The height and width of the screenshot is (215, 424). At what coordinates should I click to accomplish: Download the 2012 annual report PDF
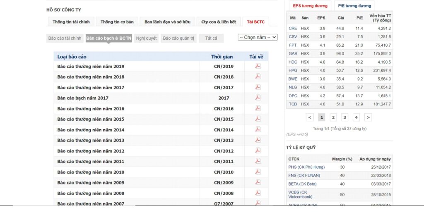(258, 150)
